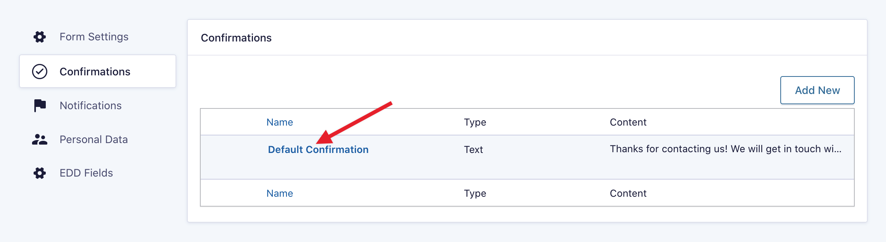Screen dimensions: 886x242
Task: Click the "Thanks for contacting us" content text
Action: pyautogui.click(x=725, y=149)
